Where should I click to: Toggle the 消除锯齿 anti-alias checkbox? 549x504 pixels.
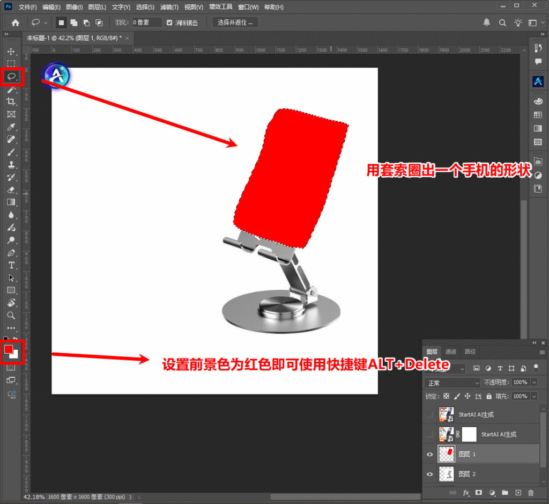point(169,23)
